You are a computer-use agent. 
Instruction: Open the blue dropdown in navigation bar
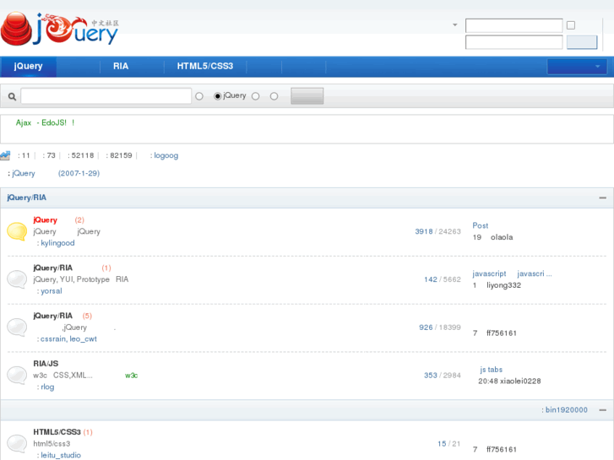[x=577, y=67]
